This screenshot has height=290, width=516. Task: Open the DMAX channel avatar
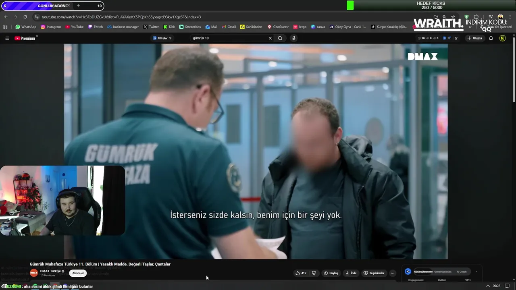point(34,273)
